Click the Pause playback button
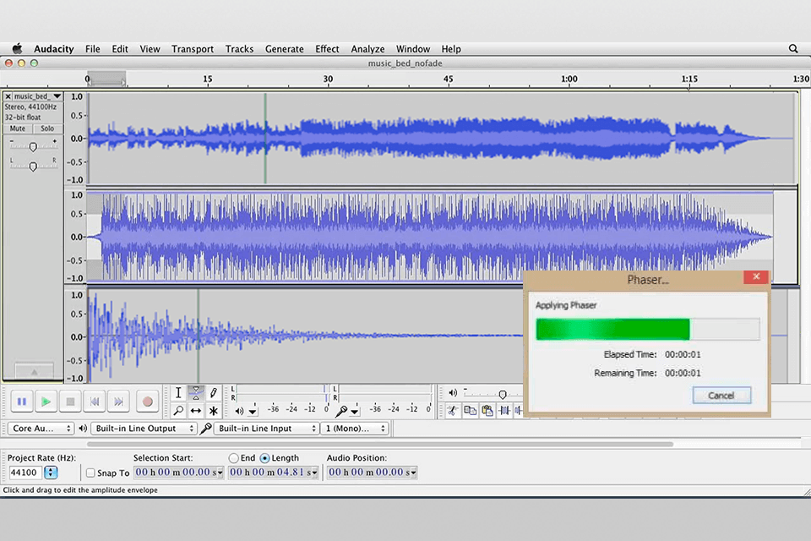 pyautogui.click(x=22, y=402)
